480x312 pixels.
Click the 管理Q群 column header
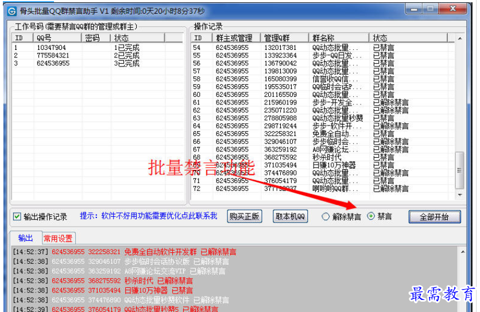(284, 38)
